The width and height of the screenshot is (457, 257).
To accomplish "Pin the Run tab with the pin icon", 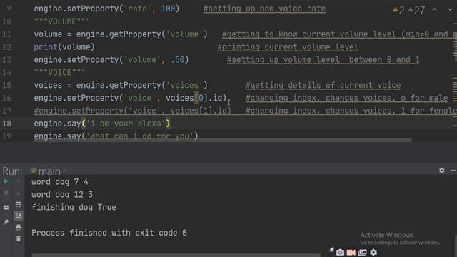I will pyautogui.click(x=6, y=222).
